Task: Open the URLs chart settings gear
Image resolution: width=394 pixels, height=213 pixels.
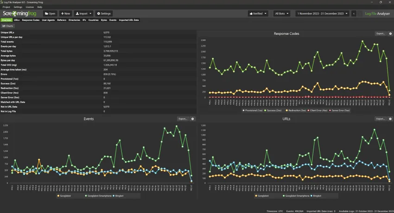Action: pos(390,119)
